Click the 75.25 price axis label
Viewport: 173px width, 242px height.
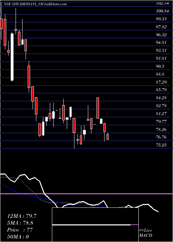pos(161,145)
